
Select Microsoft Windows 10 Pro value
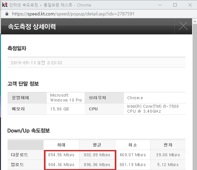pyautogui.click(x=66, y=98)
